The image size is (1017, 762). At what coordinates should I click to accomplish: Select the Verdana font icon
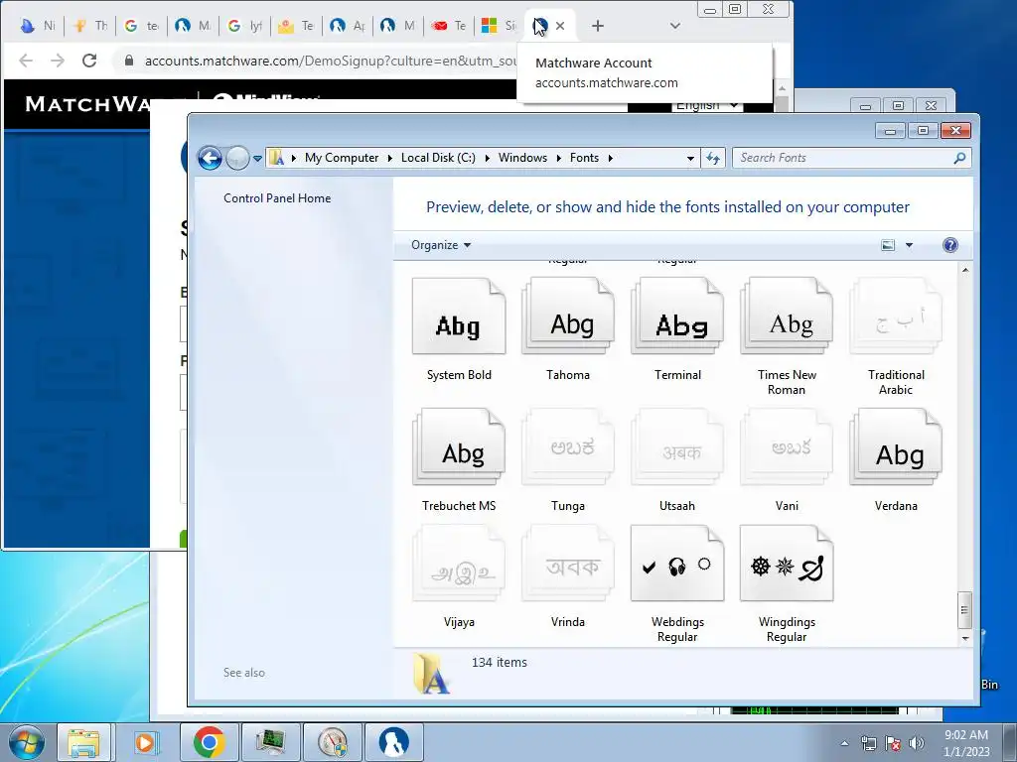[896, 446]
